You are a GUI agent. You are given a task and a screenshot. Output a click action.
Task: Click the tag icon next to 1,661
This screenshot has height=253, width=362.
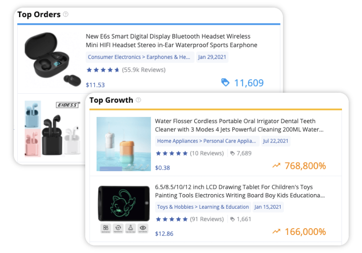click(232, 219)
